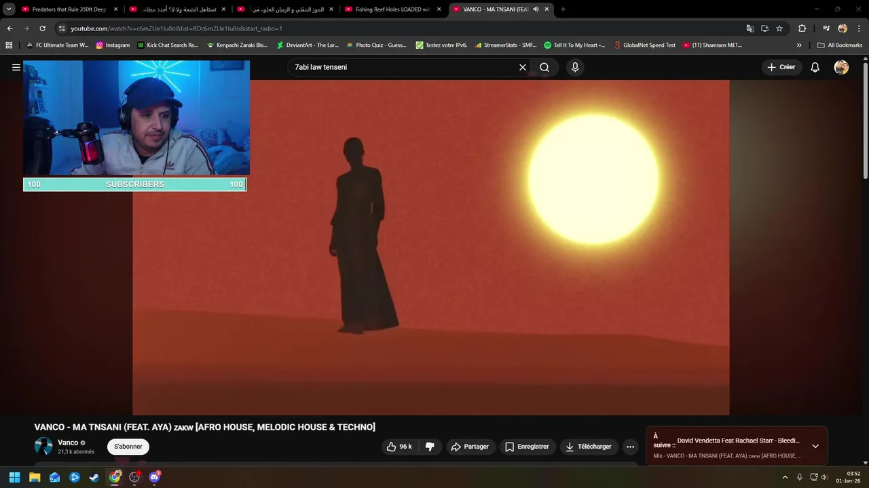Click the browser URL address bar
Image resolution: width=869 pixels, height=488 pixels.
coord(401,28)
